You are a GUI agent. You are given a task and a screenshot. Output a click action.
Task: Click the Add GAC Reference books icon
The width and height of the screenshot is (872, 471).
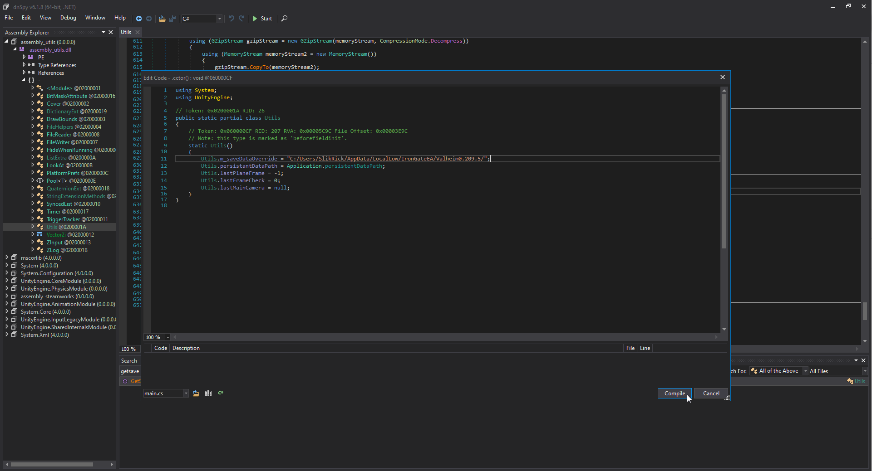(x=208, y=393)
